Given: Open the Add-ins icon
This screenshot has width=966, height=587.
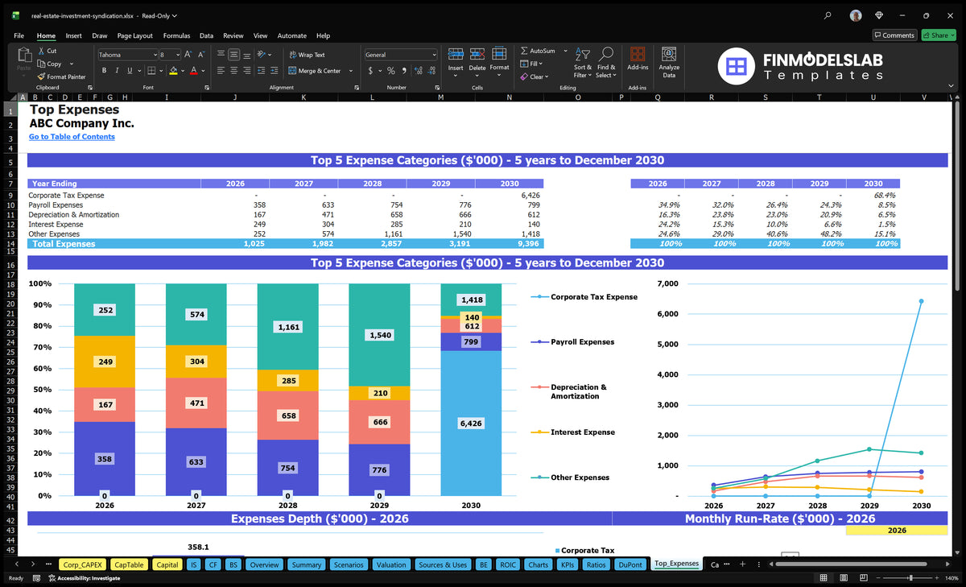Looking at the screenshot, I should (x=638, y=54).
